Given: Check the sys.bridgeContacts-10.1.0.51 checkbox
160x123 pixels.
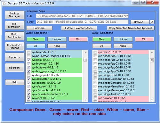Looking at the screenshot, I should click(x=95, y=83).
